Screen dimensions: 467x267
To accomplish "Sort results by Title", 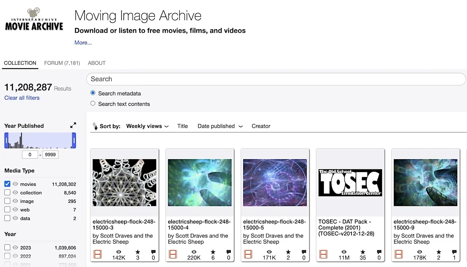I will (x=183, y=126).
